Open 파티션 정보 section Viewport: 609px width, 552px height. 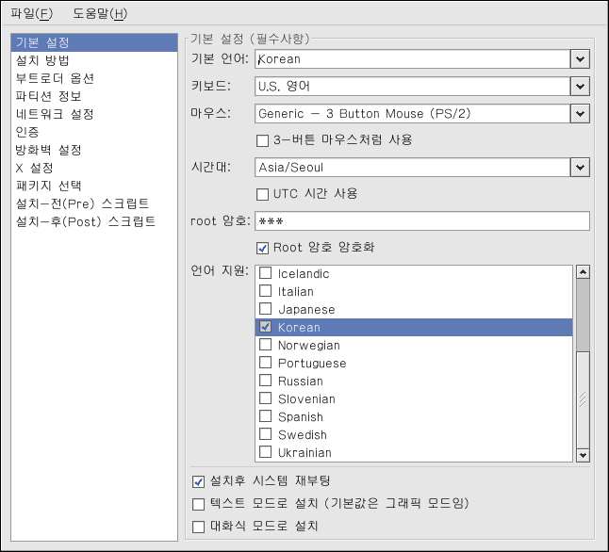pos(48,96)
